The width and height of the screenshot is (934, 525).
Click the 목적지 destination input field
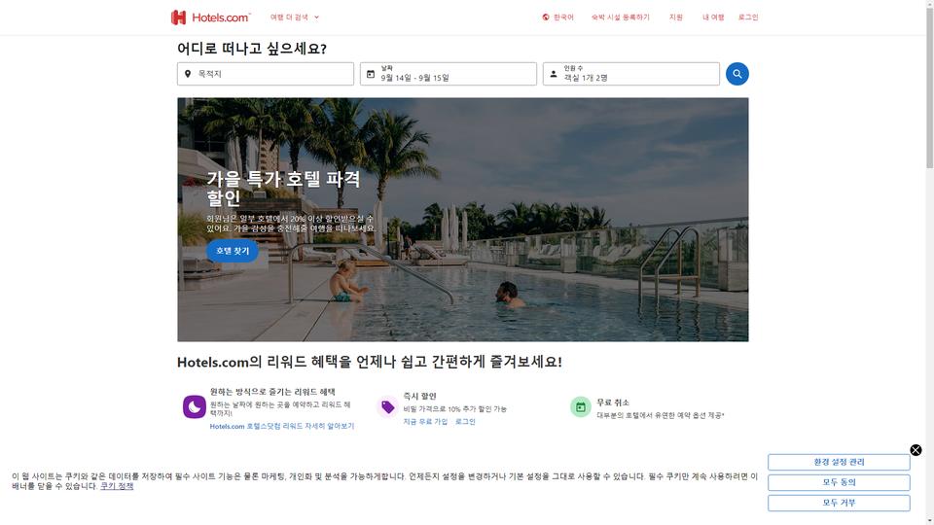click(265, 74)
